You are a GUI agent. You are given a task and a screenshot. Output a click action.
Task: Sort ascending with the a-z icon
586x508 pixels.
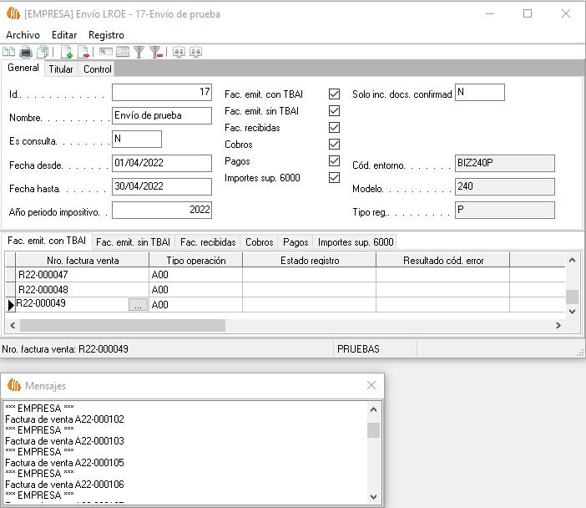click(179, 52)
